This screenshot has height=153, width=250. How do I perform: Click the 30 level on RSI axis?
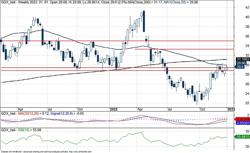(247, 147)
